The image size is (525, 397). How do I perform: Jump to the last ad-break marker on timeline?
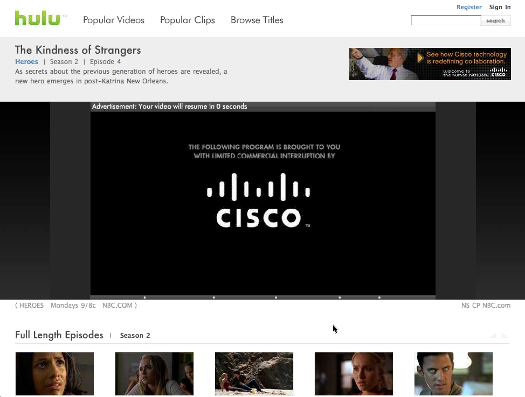click(379, 297)
